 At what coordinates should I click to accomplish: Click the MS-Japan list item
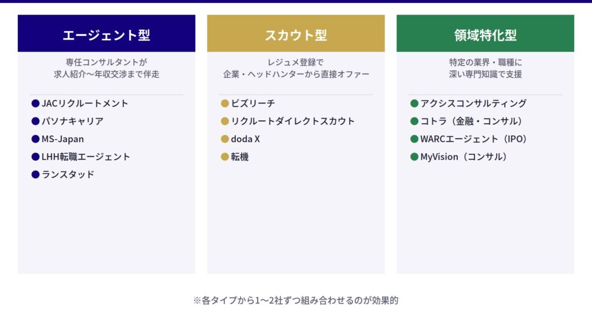tap(62, 139)
